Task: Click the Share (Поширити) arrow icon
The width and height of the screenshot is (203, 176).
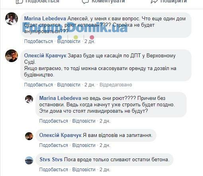Action: (x=154, y=2)
